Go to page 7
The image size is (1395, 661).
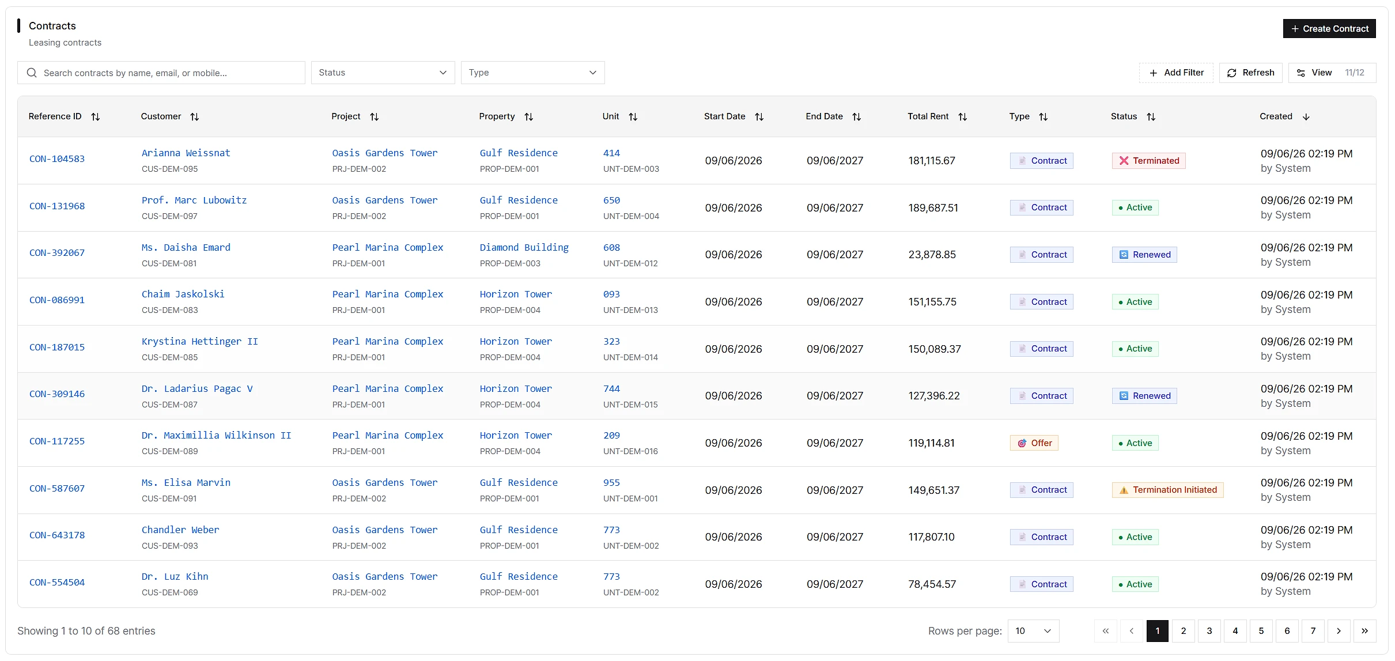pos(1313,631)
